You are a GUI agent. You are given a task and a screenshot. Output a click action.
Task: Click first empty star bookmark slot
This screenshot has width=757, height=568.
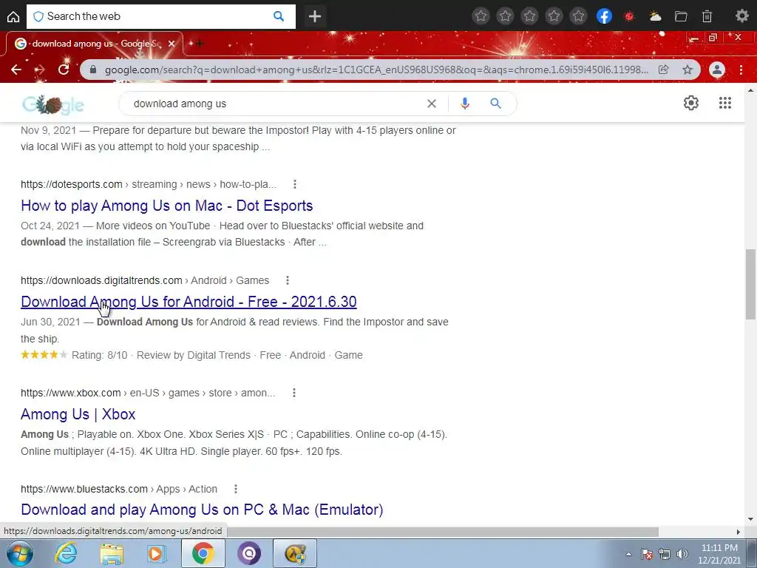tap(481, 16)
